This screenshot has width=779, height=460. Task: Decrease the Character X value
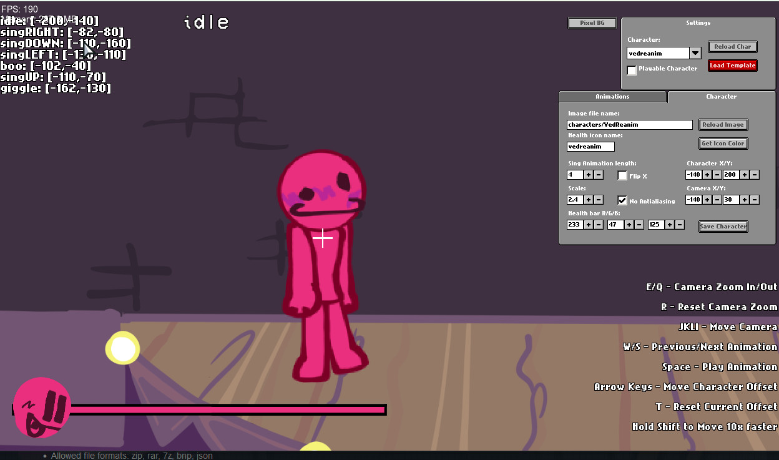click(x=717, y=174)
